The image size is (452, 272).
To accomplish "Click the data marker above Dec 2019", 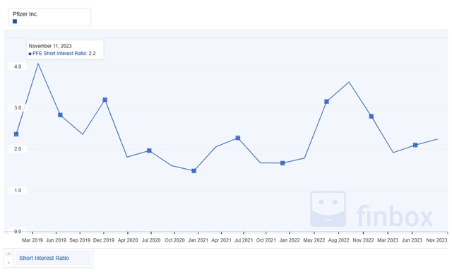I will pyautogui.click(x=105, y=100).
